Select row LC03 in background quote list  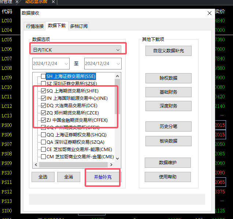tap(7, 20)
